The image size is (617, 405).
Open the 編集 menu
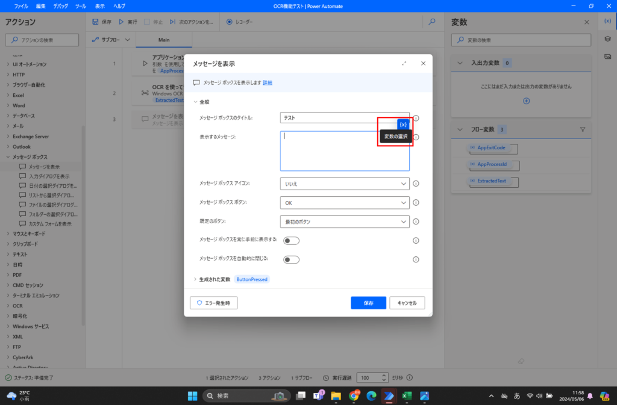tap(40, 6)
